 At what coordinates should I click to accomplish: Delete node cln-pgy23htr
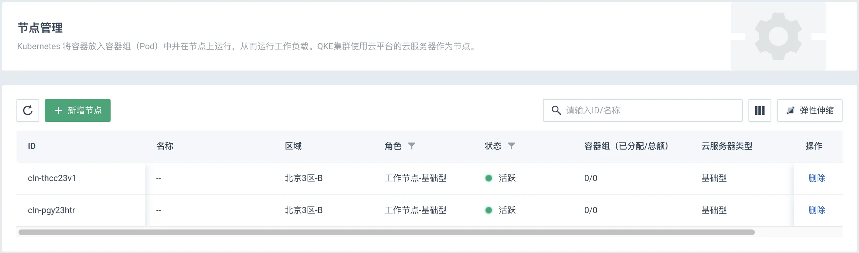click(x=817, y=210)
